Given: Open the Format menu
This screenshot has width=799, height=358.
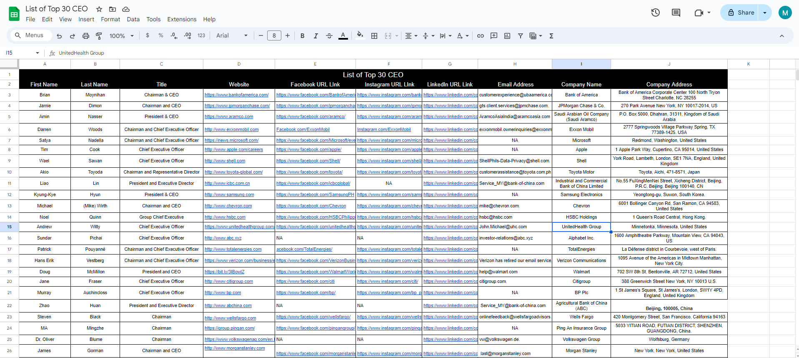Looking at the screenshot, I should [x=110, y=19].
